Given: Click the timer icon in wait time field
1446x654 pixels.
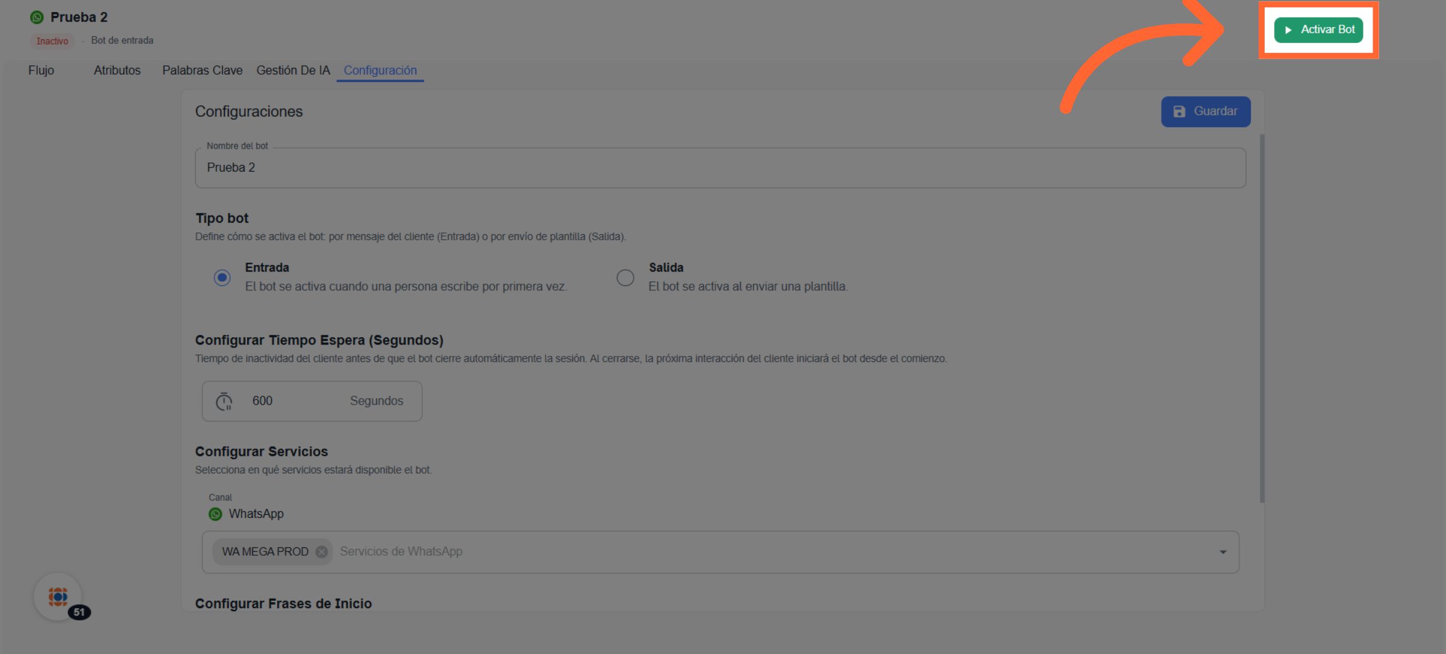Looking at the screenshot, I should [224, 401].
